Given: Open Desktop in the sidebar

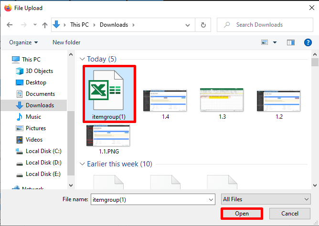Looking at the screenshot, I should (x=36, y=82).
